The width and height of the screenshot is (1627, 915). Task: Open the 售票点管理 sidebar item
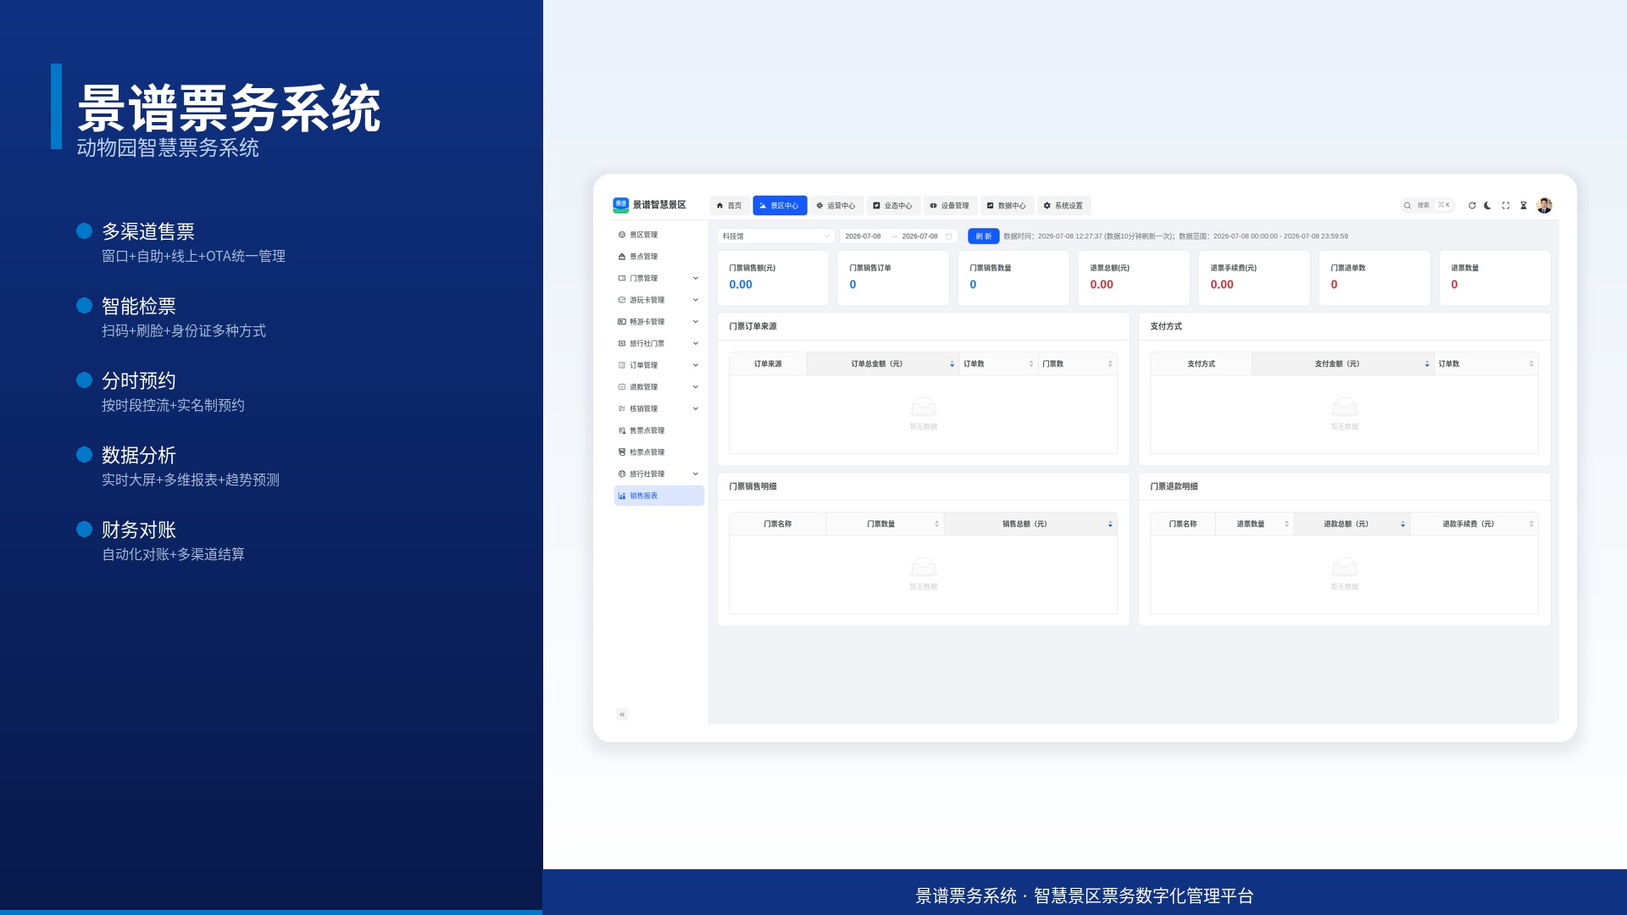coord(659,430)
